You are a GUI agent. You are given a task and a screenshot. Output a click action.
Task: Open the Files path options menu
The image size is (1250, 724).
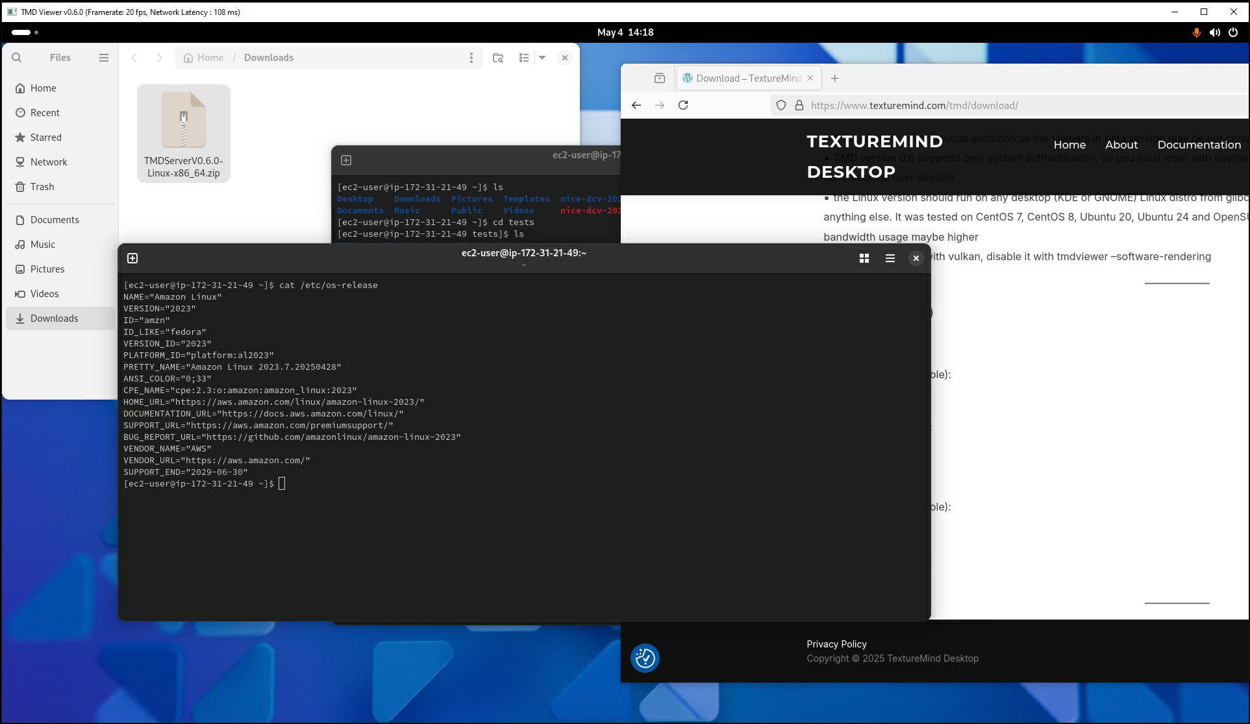click(x=471, y=58)
